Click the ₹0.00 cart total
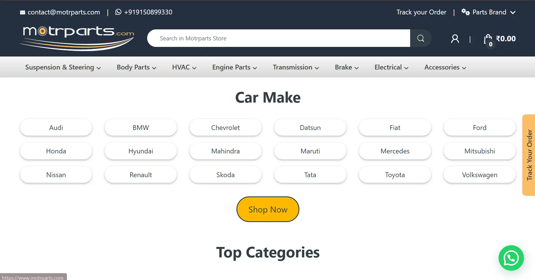 [506, 38]
